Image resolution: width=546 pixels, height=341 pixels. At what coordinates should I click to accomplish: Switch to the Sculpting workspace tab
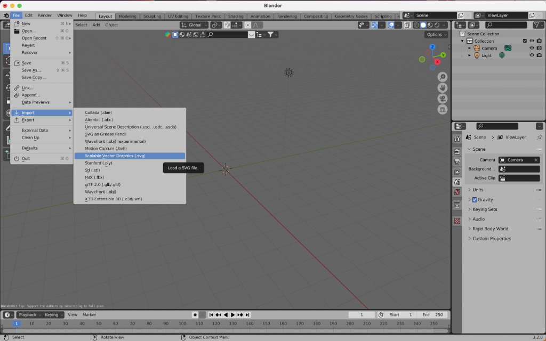152,17
